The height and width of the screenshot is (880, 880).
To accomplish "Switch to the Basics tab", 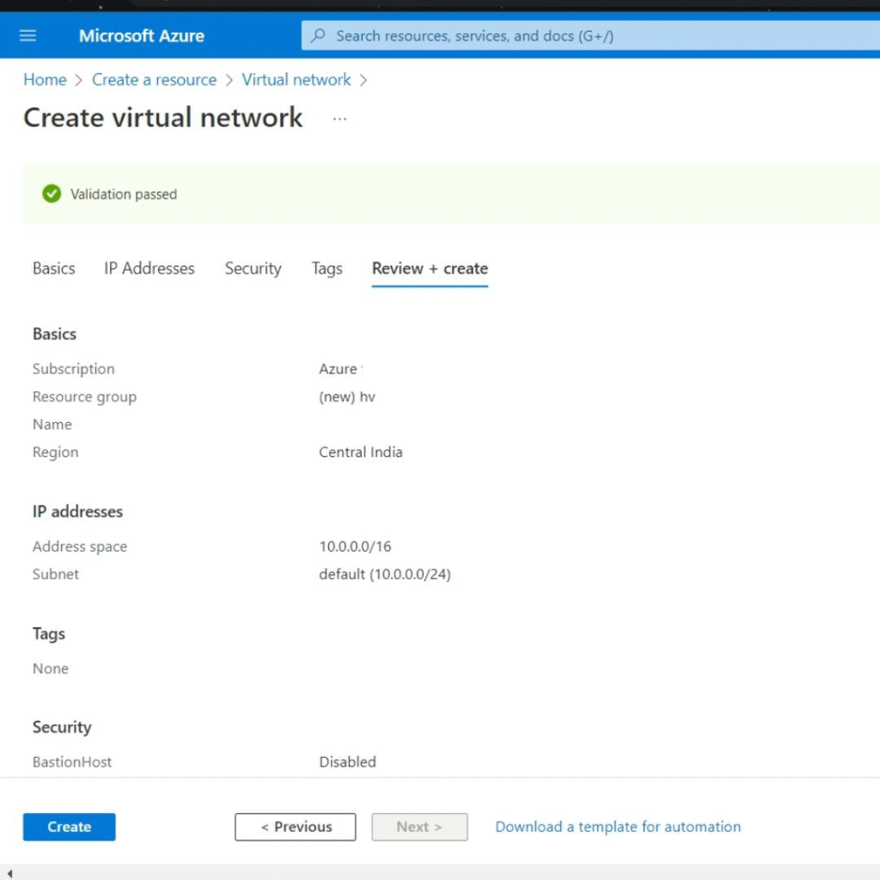I will (x=54, y=268).
